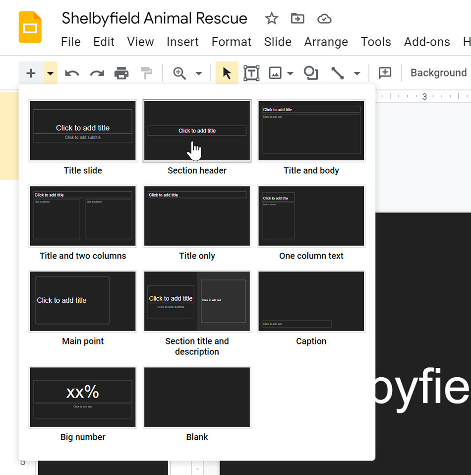Open the Slide menu

coord(278,42)
